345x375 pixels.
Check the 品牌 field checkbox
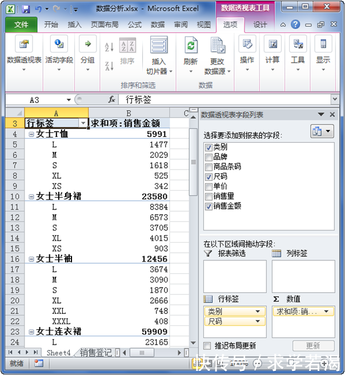pos(208,157)
